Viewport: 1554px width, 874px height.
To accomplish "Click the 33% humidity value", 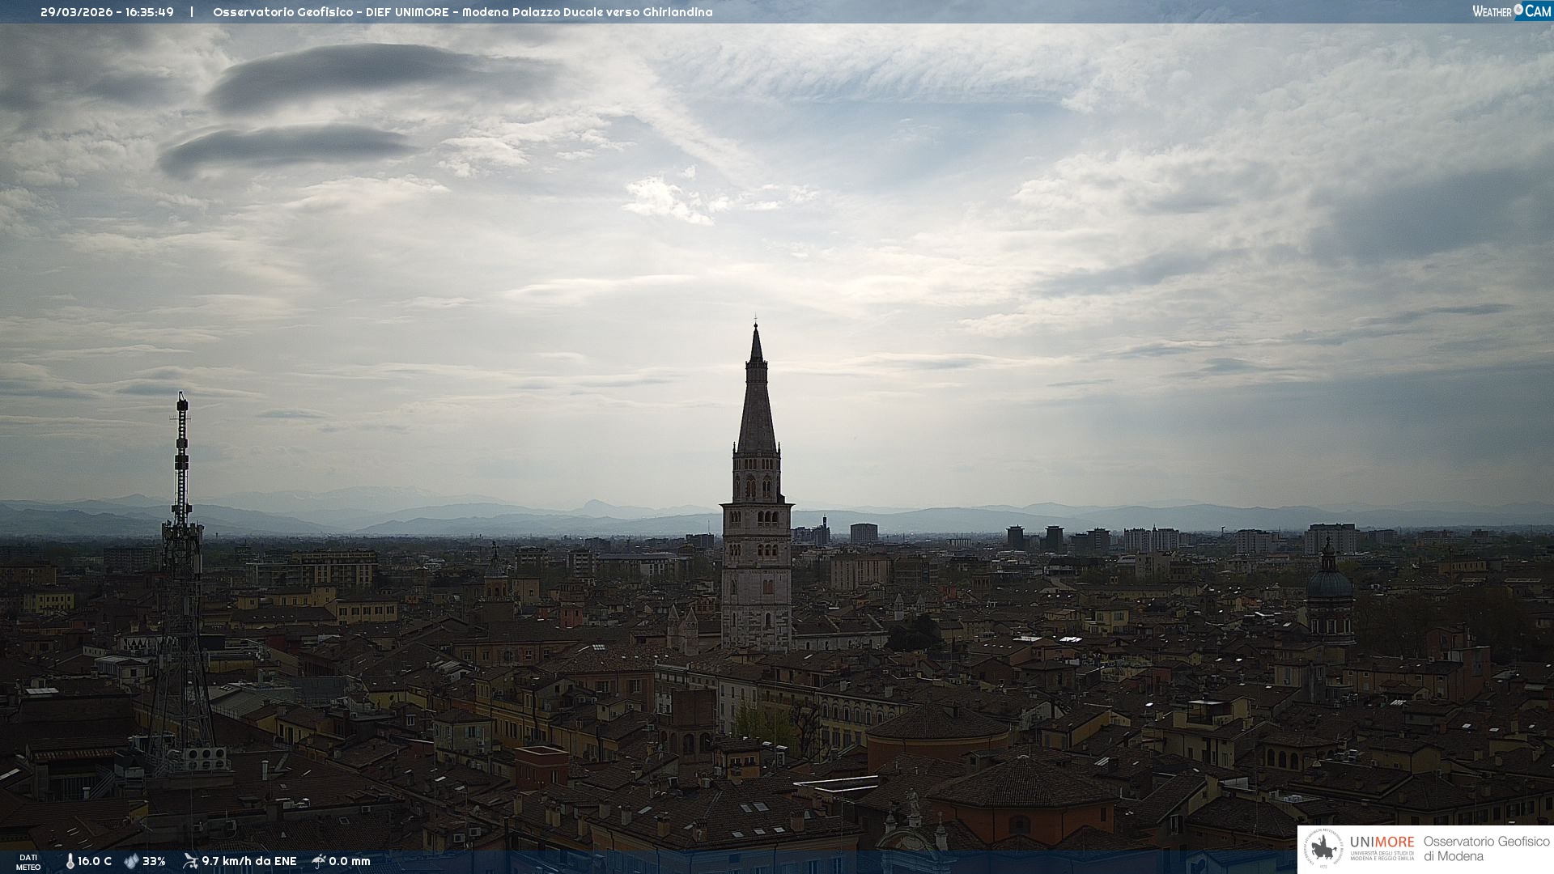I will click(x=154, y=861).
